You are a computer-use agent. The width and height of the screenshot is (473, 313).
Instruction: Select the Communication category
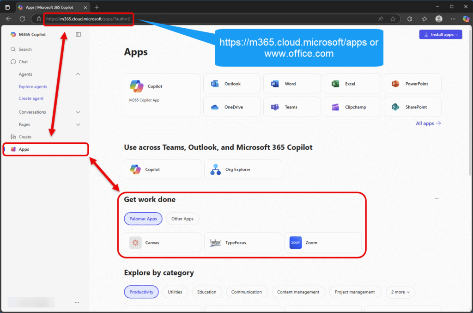(247, 292)
